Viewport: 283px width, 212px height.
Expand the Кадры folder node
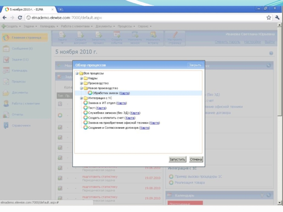(81, 78)
